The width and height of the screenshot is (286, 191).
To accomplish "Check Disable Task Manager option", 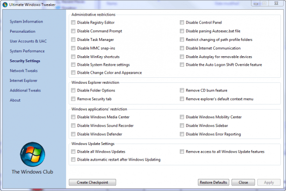I will click(x=73, y=40).
